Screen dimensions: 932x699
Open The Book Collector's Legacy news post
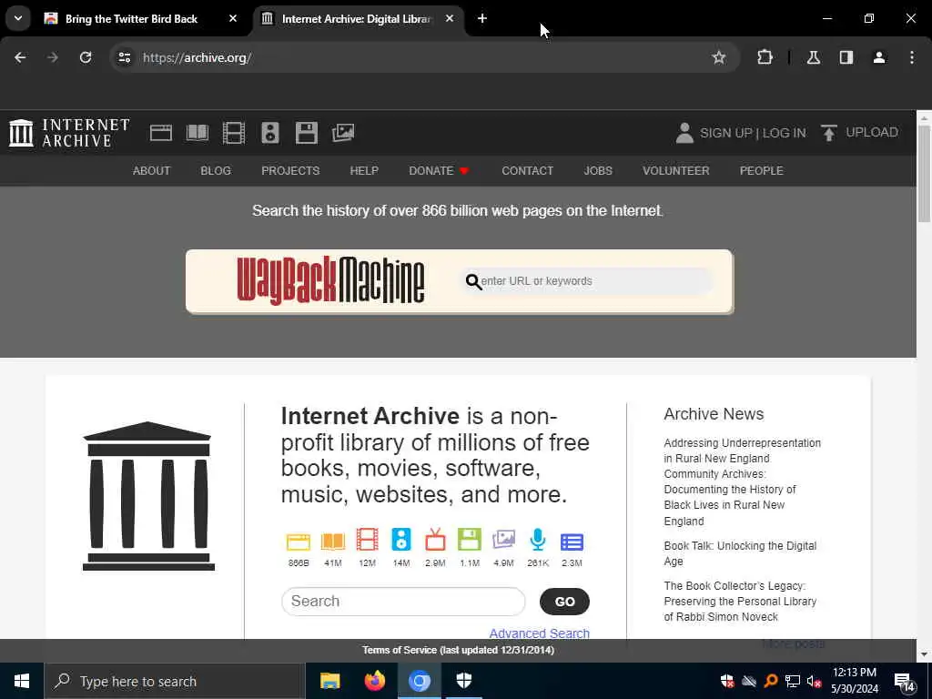pyautogui.click(x=740, y=601)
